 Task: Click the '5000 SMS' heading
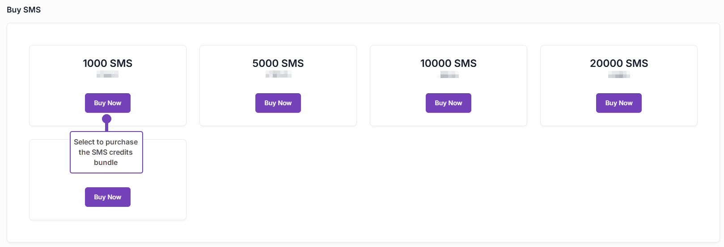point(278,63)
